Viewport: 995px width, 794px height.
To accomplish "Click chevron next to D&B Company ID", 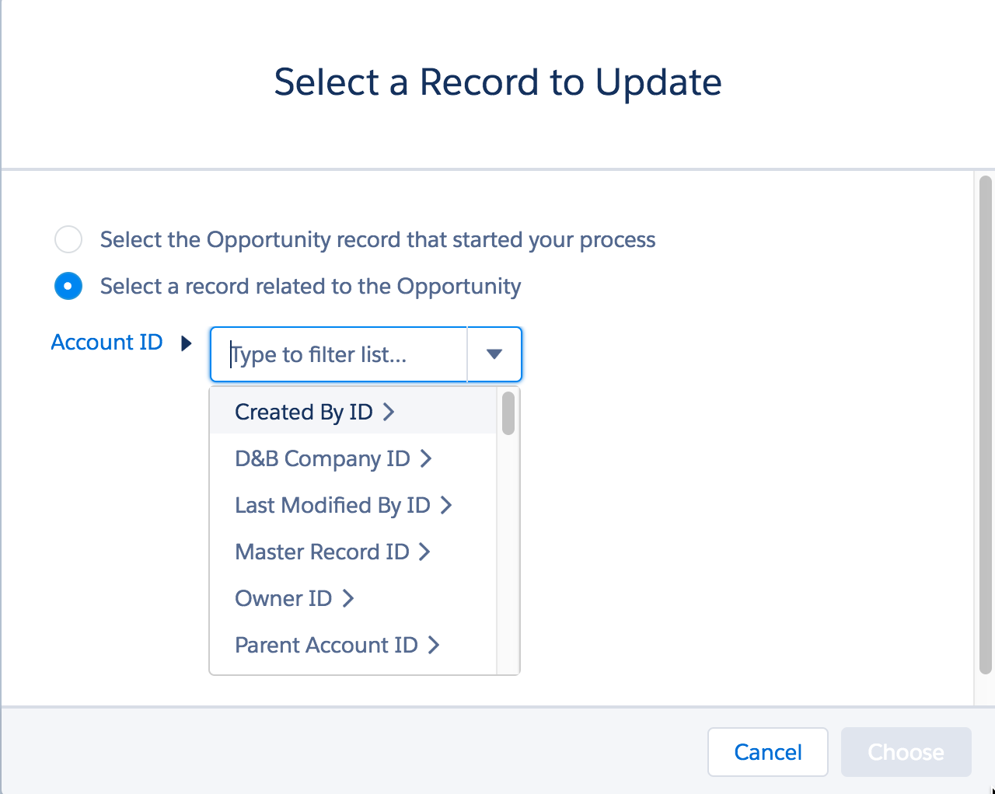I will [426, 458].
